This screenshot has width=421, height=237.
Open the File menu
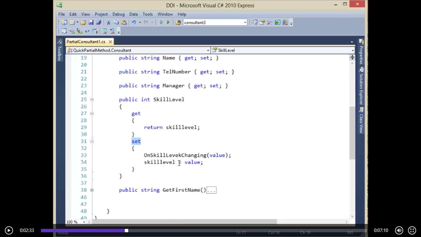coord(61,14)
